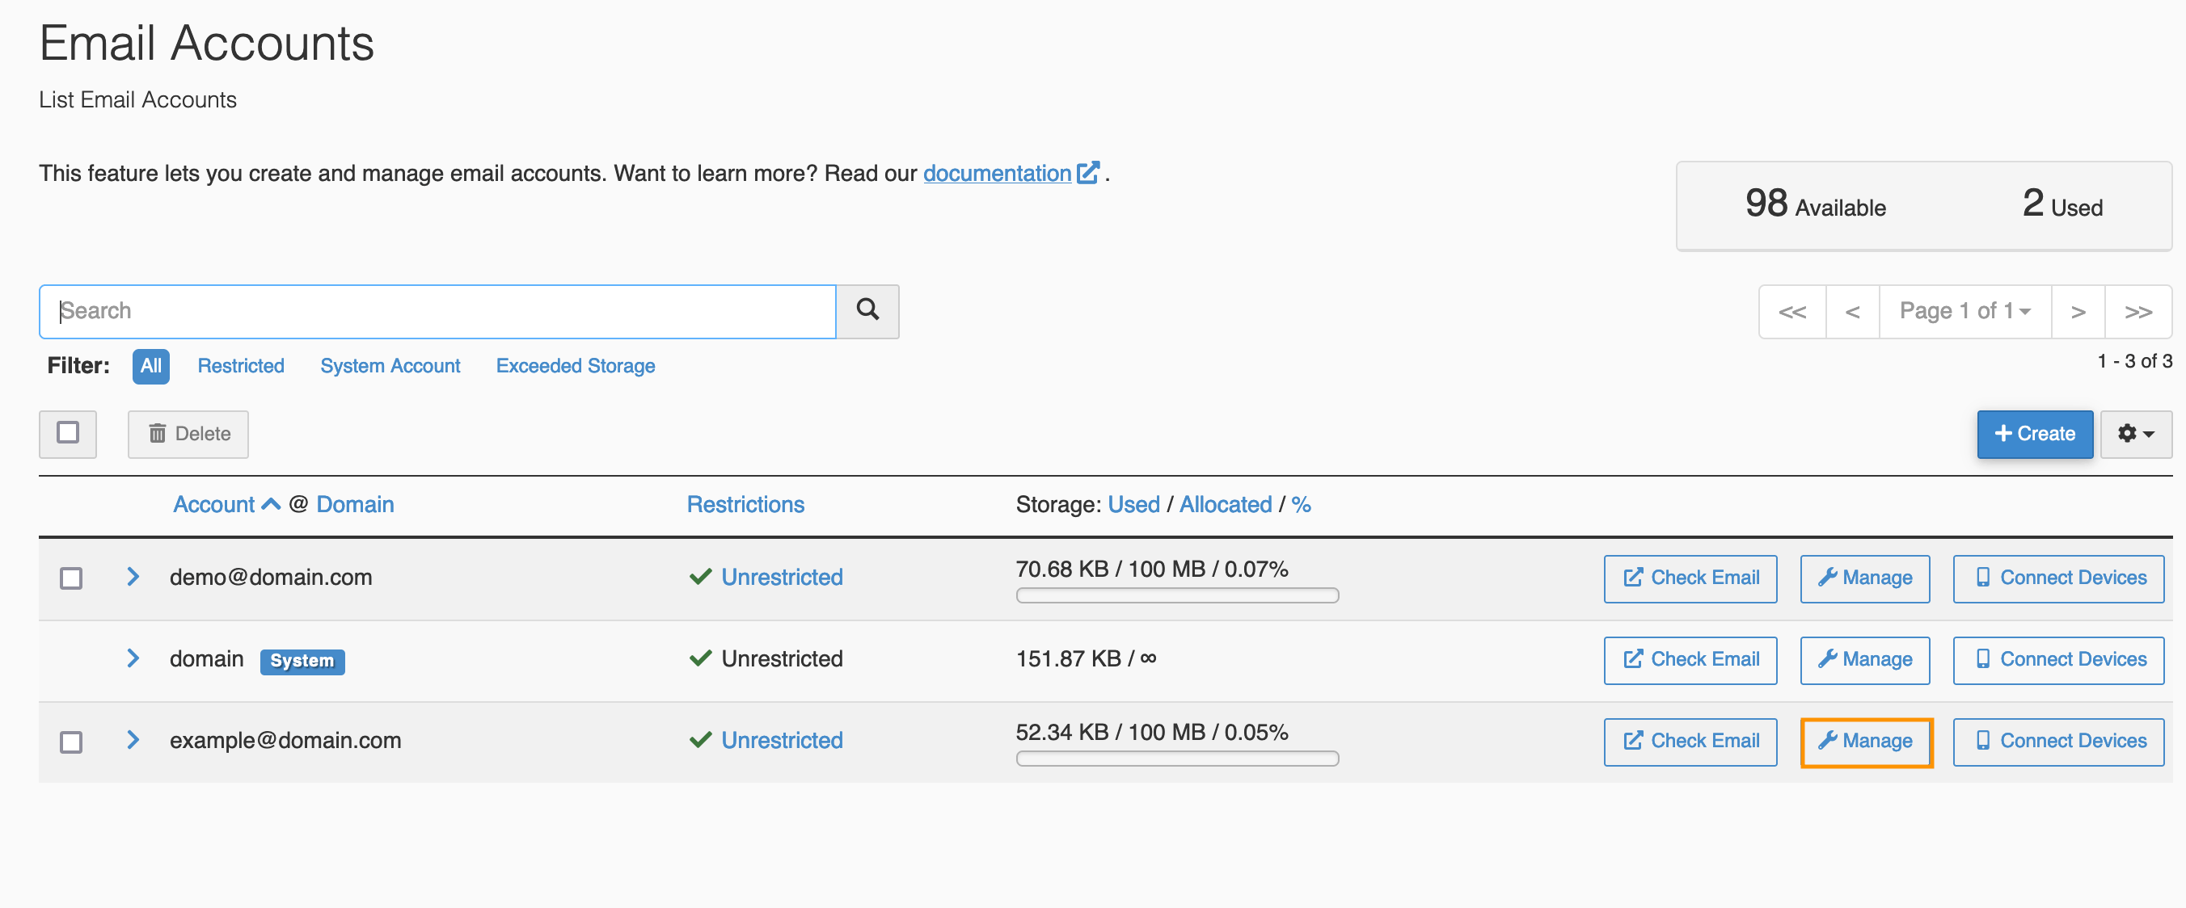
Task: Manage the domain System account
Action: 1865,660
